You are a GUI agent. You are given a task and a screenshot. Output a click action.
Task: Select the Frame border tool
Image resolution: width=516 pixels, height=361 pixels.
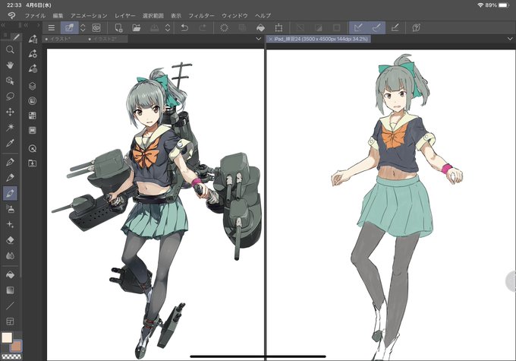[x=10, y=321]
